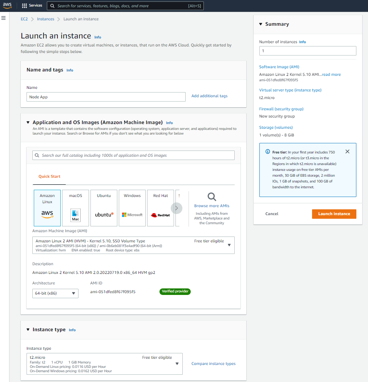Click the Launch instance button
The height and width of the screenshot is (382, 368).
pyautogui.click(x=334, y=214)
